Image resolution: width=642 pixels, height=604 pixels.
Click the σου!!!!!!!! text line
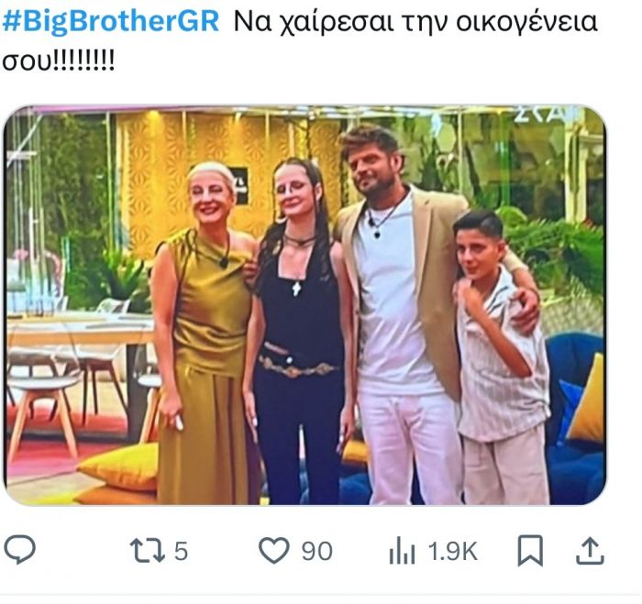coord(59,61)
